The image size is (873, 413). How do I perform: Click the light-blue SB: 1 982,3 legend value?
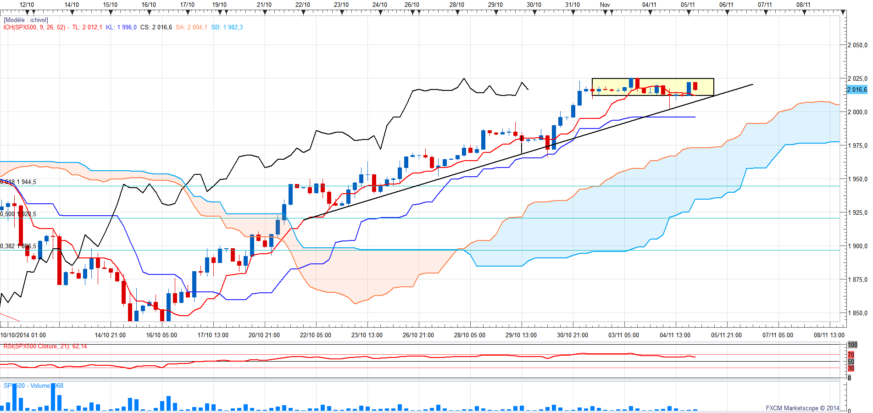[x=227, y=28]
